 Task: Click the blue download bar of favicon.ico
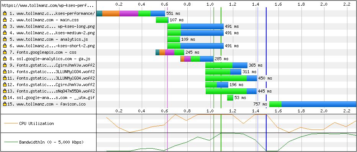pyautogui.click(x=319, y=104)
